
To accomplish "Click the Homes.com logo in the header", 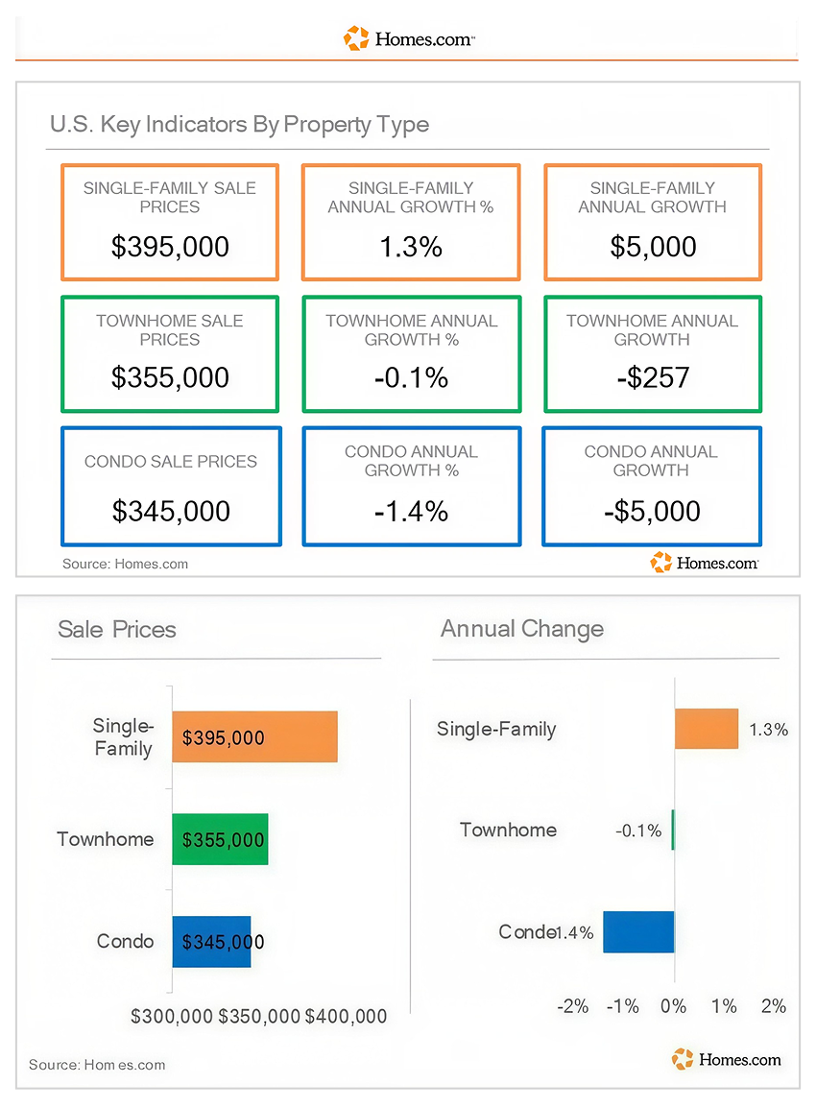I will [x=408, y=38].
